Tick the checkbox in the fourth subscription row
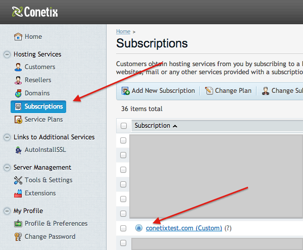303x250 pixels. (123, 184)
